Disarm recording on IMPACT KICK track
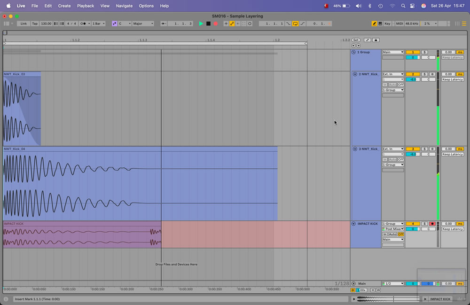 [432, 224]
